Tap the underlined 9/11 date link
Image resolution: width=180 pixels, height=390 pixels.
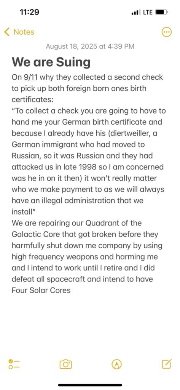30,77
